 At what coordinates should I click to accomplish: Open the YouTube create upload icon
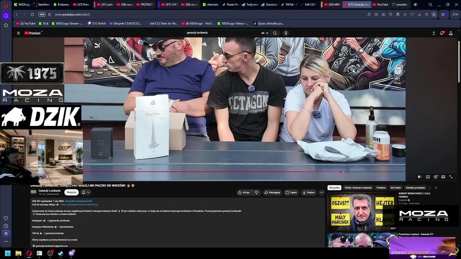(434, 33)
